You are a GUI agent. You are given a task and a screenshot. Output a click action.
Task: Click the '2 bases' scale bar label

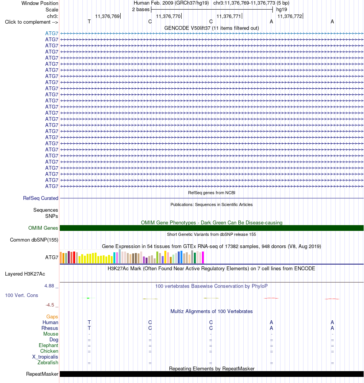pos(141,10)
